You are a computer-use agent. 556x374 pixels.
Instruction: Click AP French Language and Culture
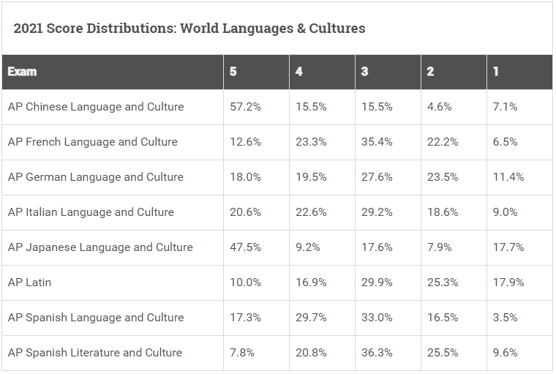pyautogui.click(x=93, y=142)
